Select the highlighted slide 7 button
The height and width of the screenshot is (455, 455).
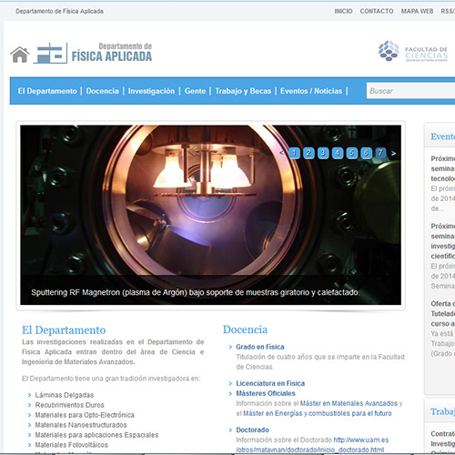pyautogui.click(x=380, y=153)
